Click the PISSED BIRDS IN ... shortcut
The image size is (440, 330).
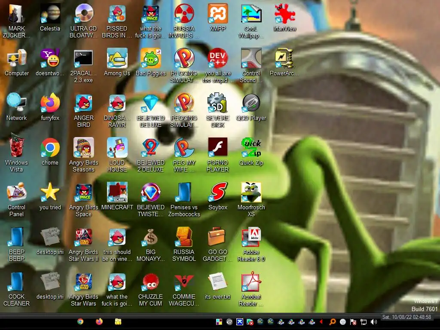pos(117,21)
